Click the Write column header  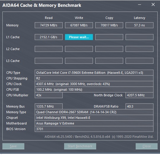[79, 18]
